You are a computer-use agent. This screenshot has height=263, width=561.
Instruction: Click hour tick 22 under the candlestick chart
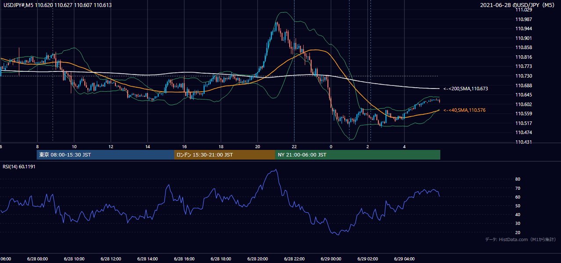[x=295, y=146]
